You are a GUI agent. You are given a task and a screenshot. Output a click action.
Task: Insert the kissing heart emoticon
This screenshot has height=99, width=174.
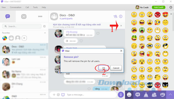point(150,54)
